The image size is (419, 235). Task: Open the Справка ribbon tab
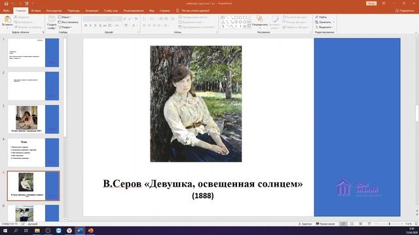[164, 10]
